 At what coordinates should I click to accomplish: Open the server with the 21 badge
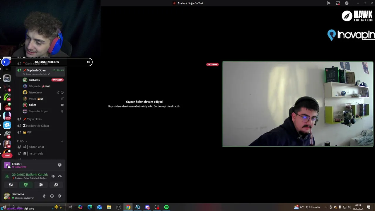(x=7, y=135)
